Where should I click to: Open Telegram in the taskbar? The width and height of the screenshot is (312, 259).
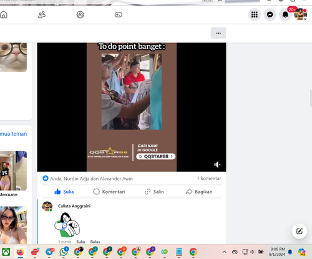(x=49, y=252)
